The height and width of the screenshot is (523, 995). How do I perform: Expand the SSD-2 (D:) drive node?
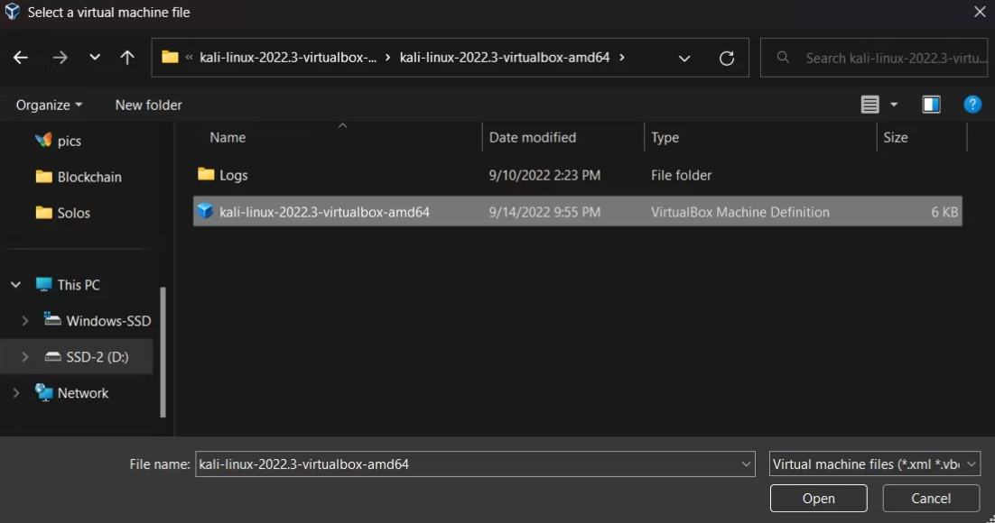(x=24, y=357)
